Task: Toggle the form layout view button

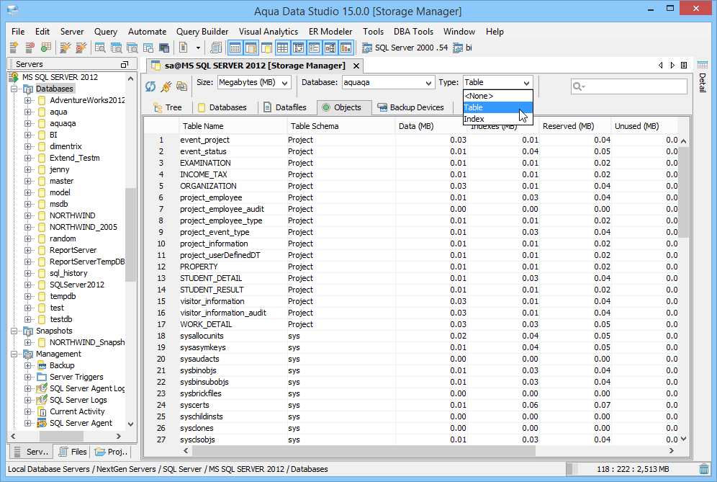Action: tap(314, 48)
